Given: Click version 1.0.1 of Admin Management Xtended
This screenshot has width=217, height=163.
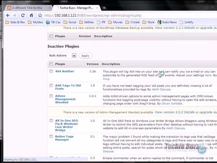Looking at the screenshot, I should [93, 96].
